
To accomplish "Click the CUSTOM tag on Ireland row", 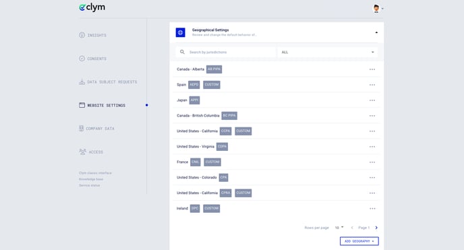I will click(211, 208).
